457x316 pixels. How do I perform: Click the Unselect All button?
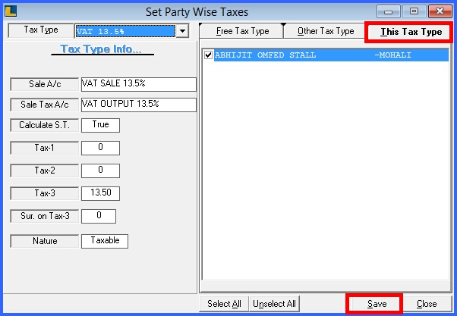click(274, 304)
